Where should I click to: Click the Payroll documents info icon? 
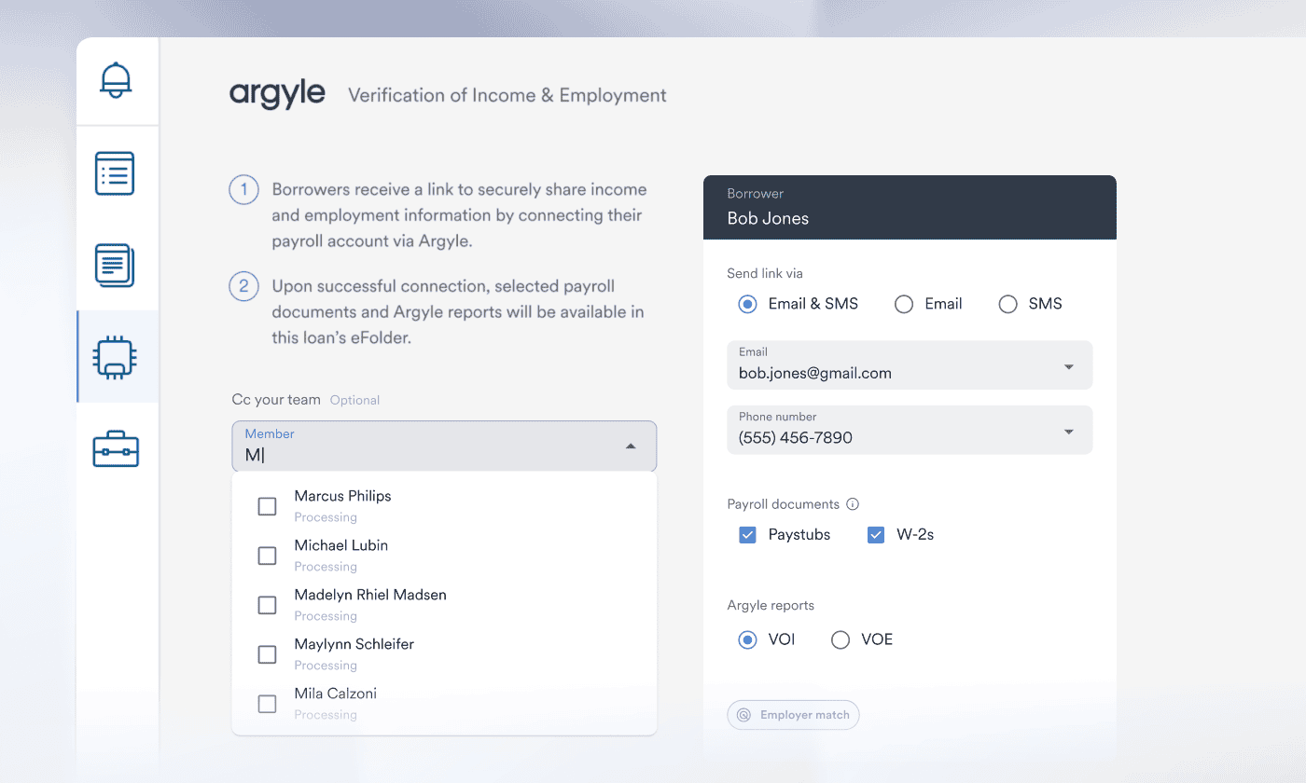852,504
